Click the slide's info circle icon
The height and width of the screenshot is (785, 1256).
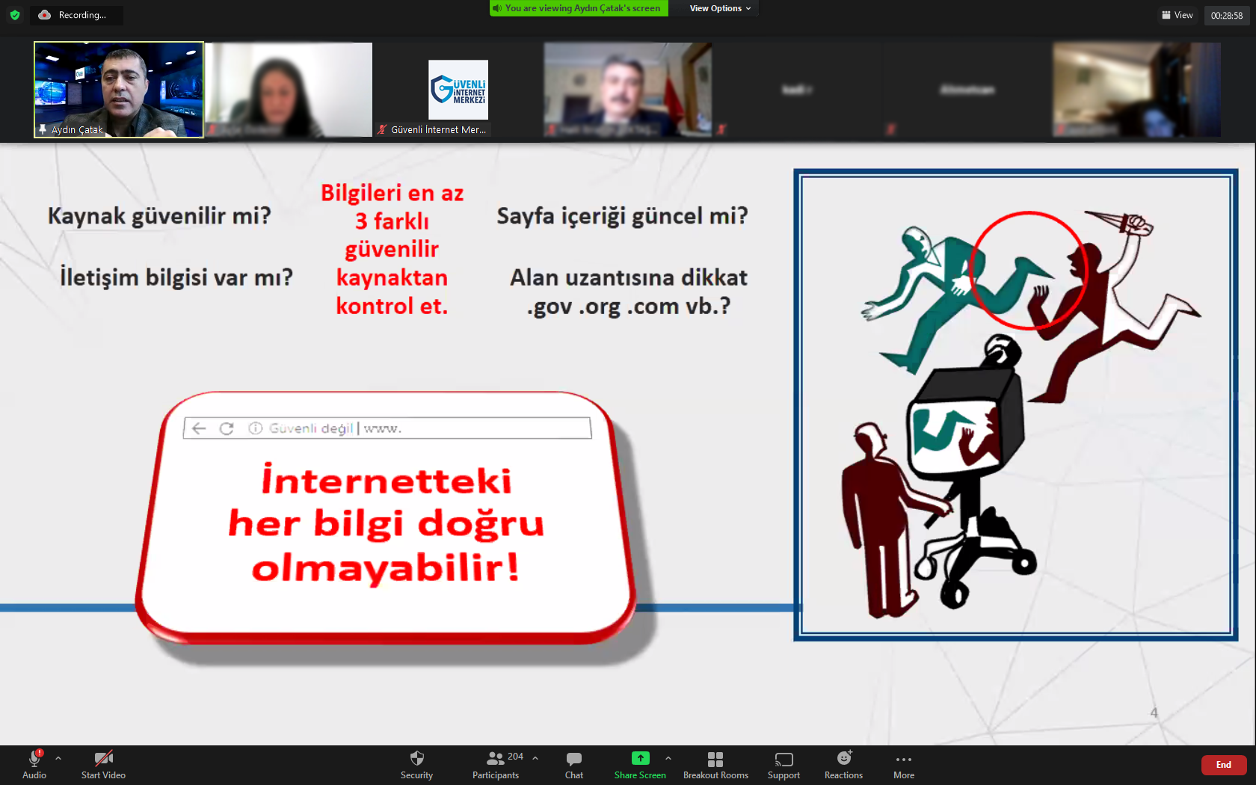[256, 428]
